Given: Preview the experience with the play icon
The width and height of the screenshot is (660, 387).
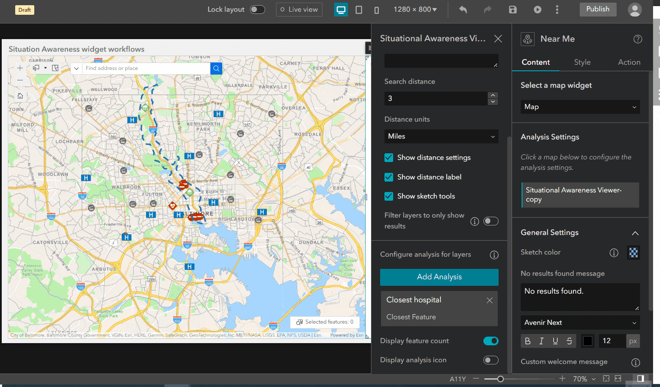Looking at the screenshot, I should point(537,9).
